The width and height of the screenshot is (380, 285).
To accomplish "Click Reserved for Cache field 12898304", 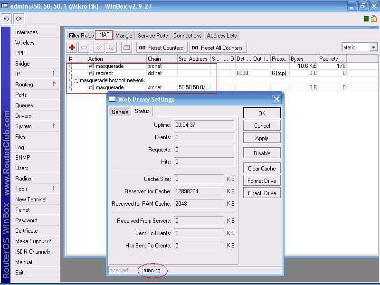I will 199,191.
